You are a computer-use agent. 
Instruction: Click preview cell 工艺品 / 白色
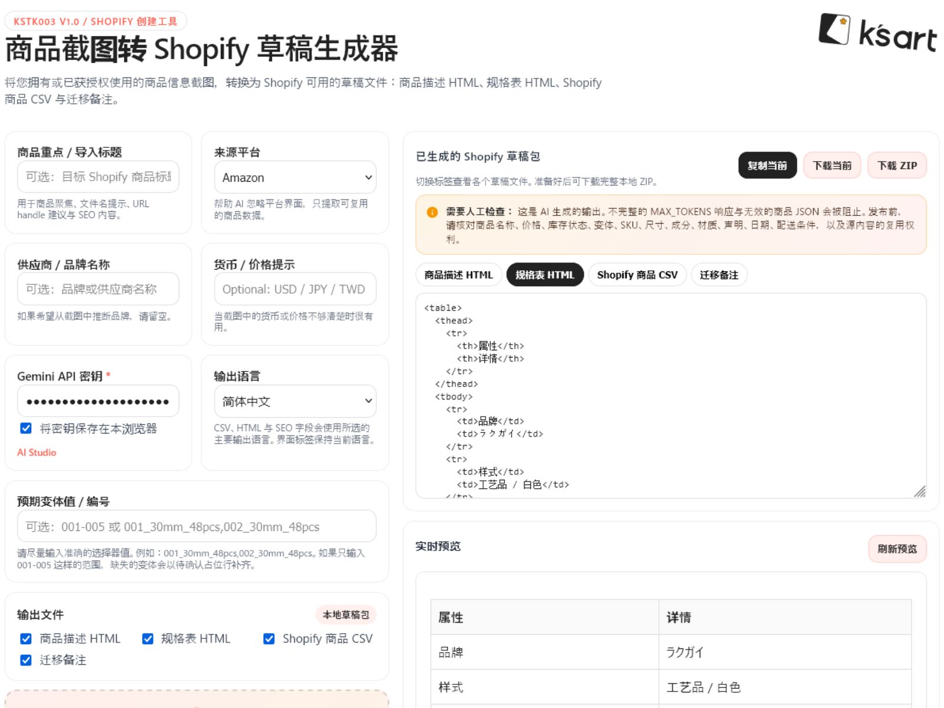tap(785, 687)
